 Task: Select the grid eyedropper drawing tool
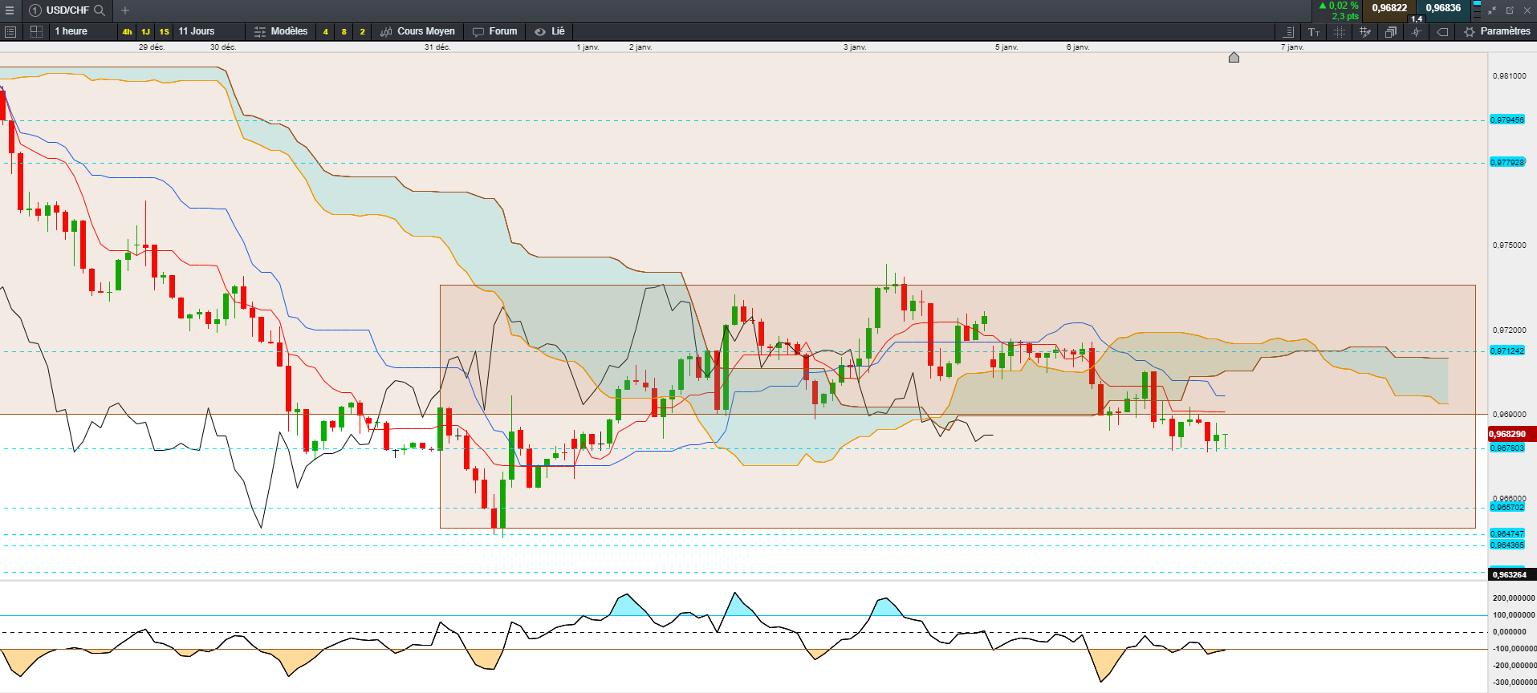pyautogui.click(x=1365, y=31)
